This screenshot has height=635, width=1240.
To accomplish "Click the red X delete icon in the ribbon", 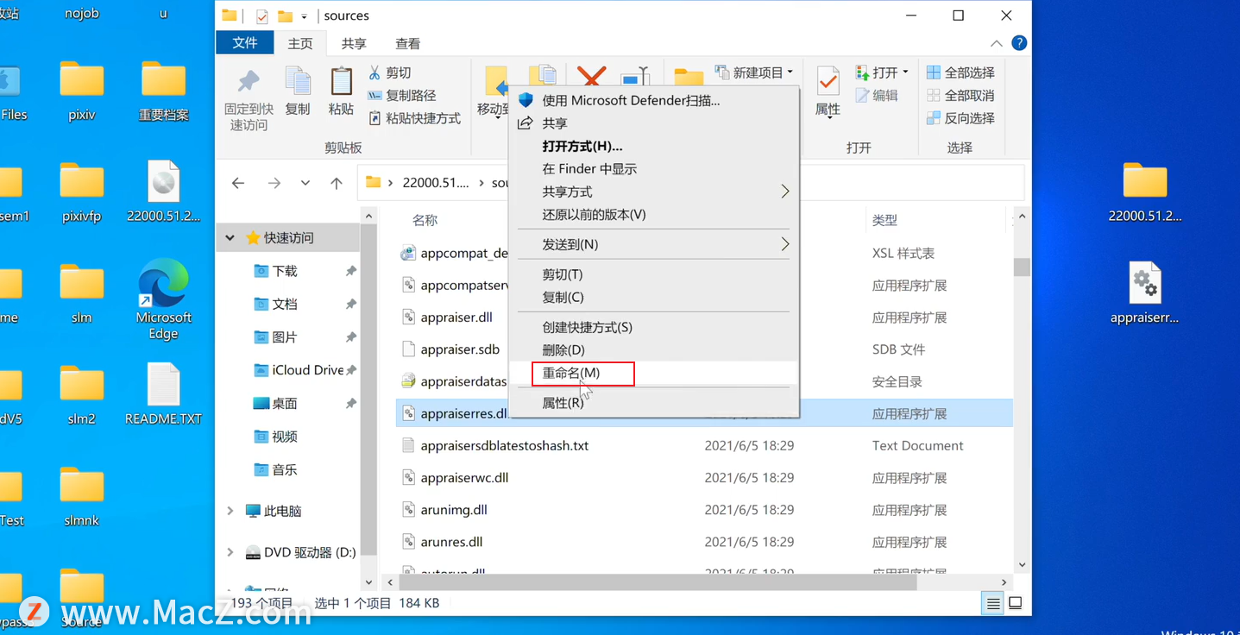I will (x=592, y=76).
